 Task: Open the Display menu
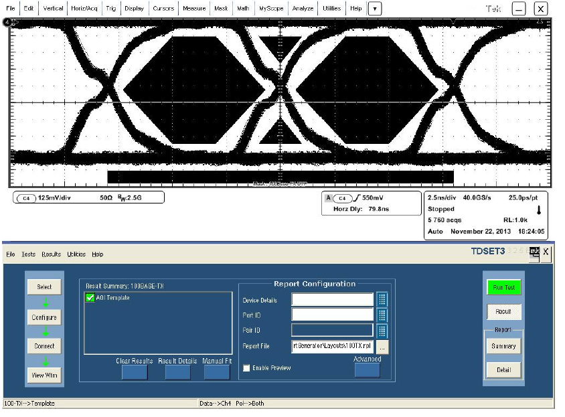[x=134, y=8]
